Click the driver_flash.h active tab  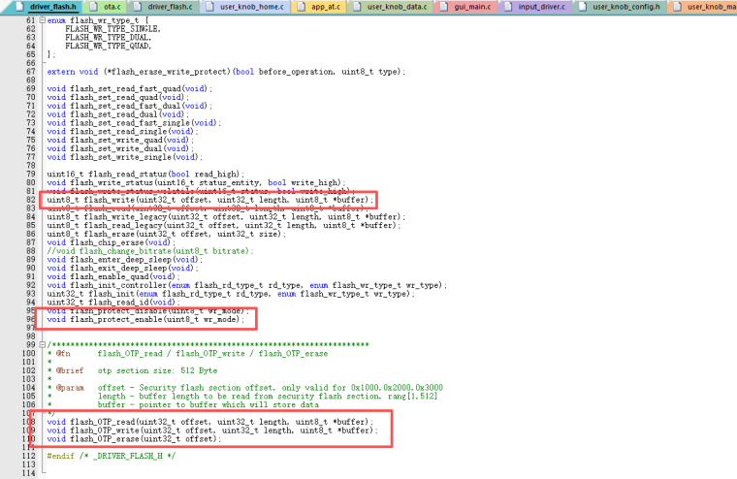(x=52, y=7)
